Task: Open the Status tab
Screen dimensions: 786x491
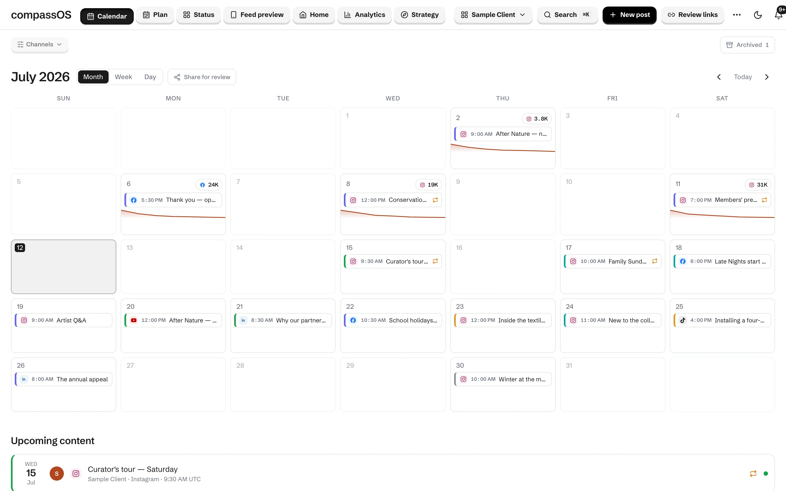Action: pos(199,15)
